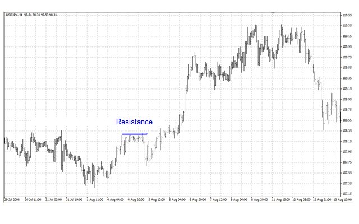Click the 109.95 price axis label

point(347,46)
